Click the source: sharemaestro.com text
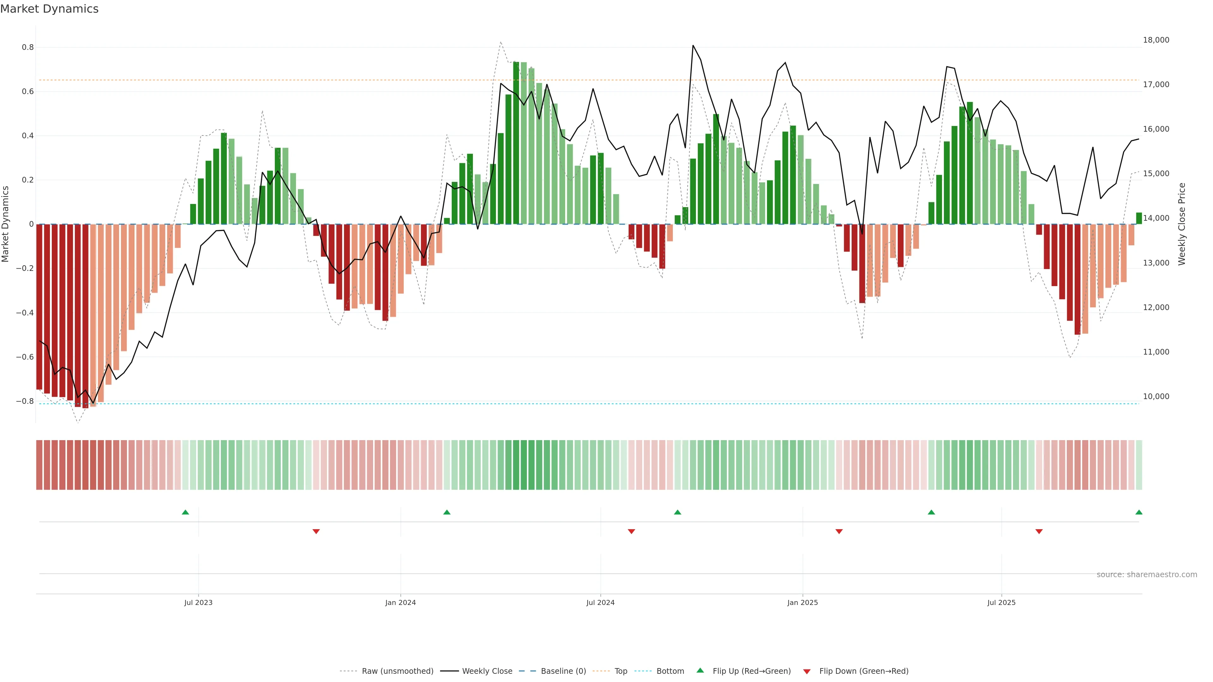1213x682 pixels. pos(1147,574)
